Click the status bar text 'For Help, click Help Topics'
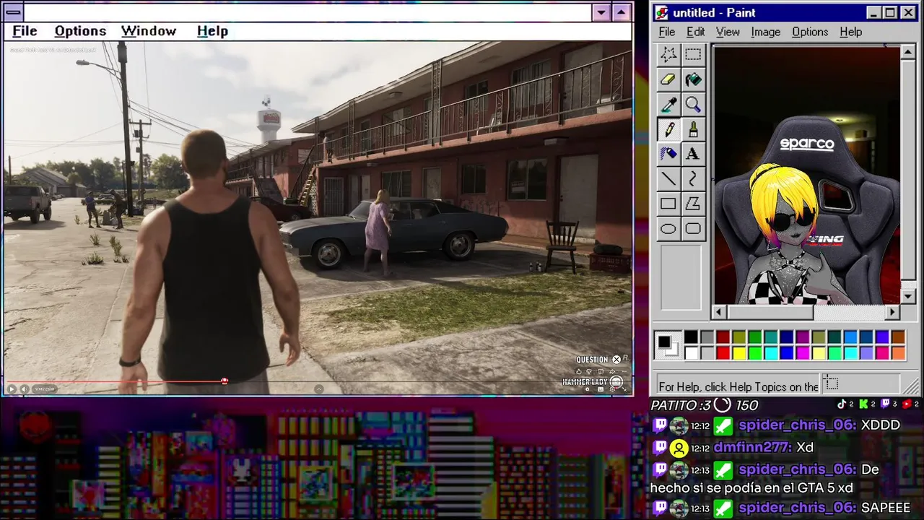Image resolution: width=924 pixels, height=520 pixels. click(x=738, y=386)
